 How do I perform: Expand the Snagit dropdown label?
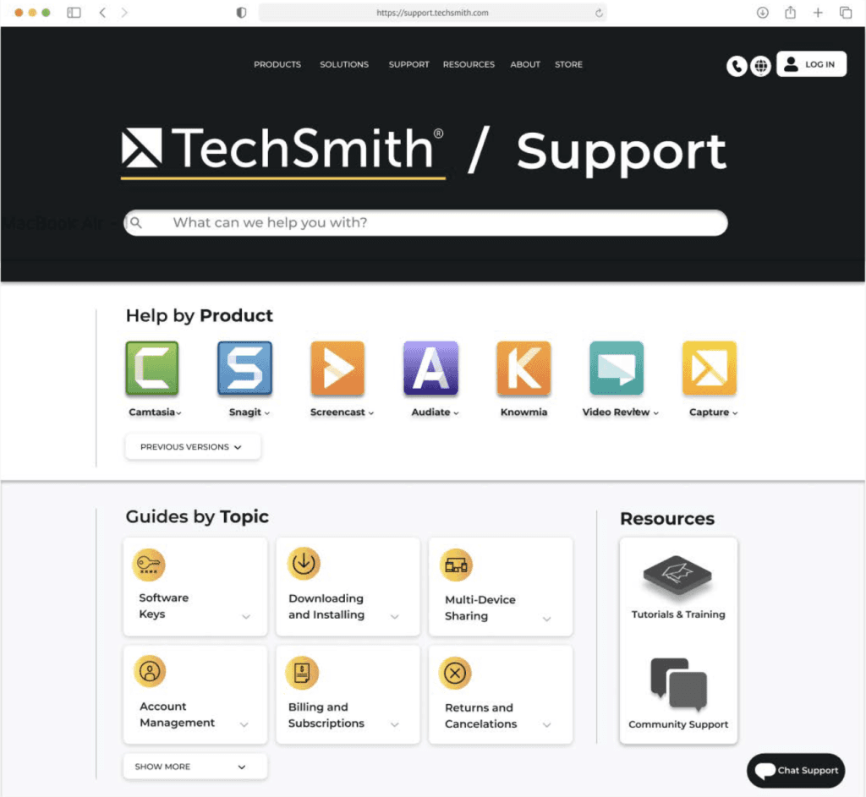click(249, 412)
